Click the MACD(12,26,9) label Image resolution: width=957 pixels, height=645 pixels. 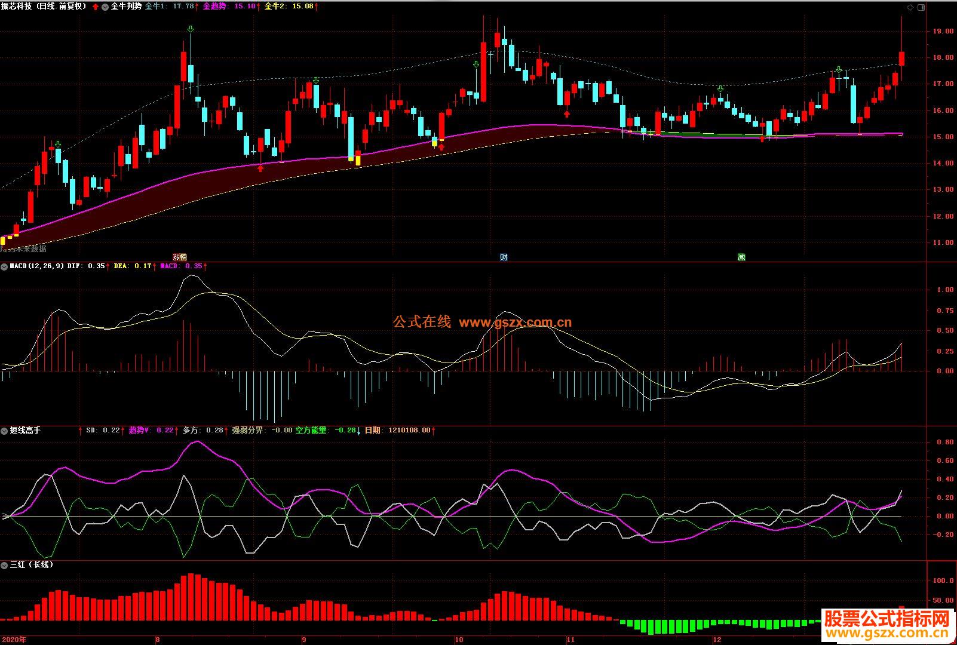pos(37,266)
